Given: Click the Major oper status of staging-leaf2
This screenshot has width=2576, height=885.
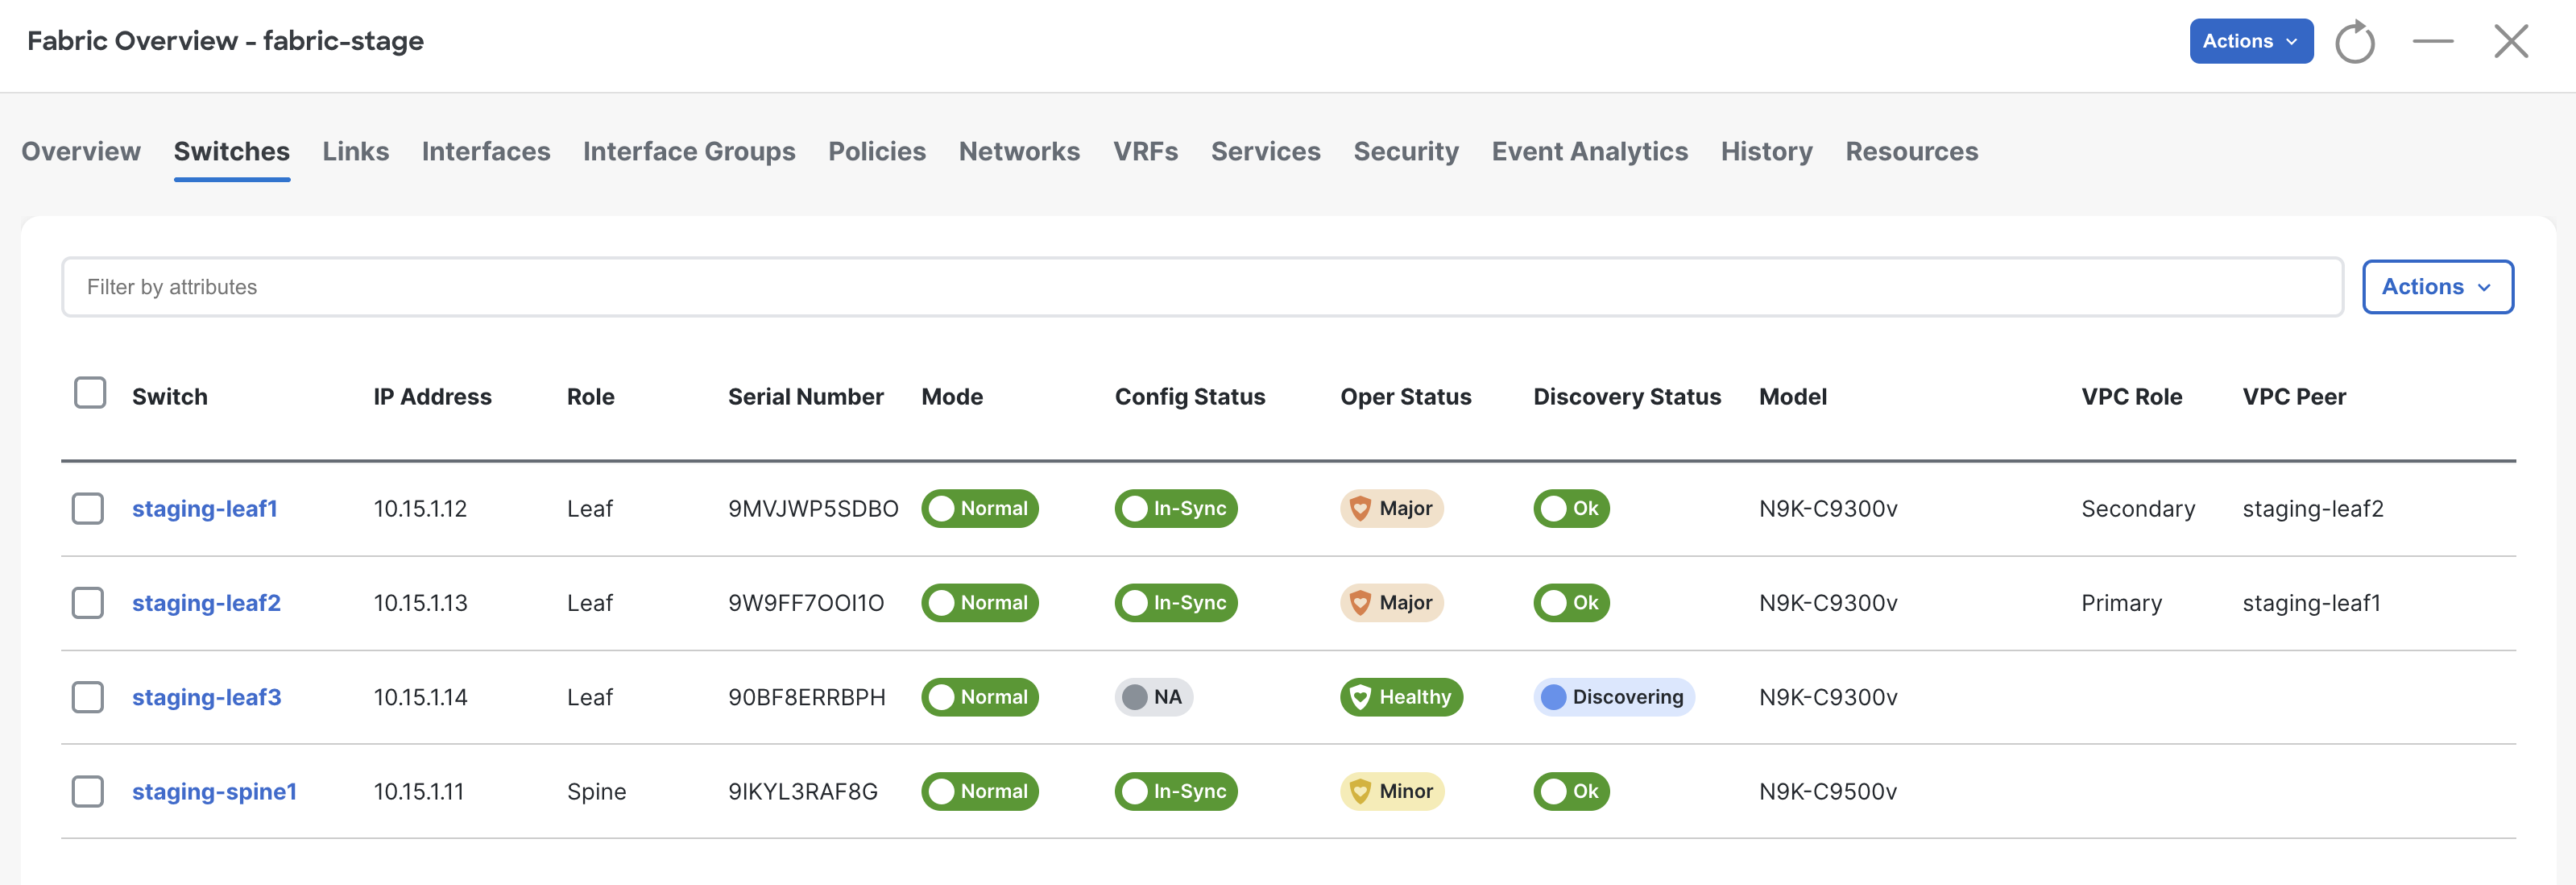Looking at the screenshot, I should pos(1392,603).
